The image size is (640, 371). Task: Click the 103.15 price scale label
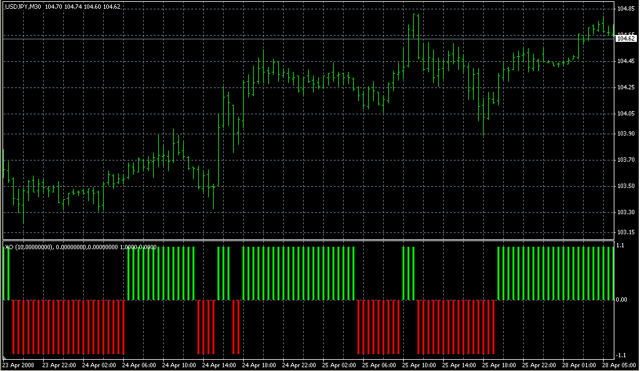(x=626, y=232)
